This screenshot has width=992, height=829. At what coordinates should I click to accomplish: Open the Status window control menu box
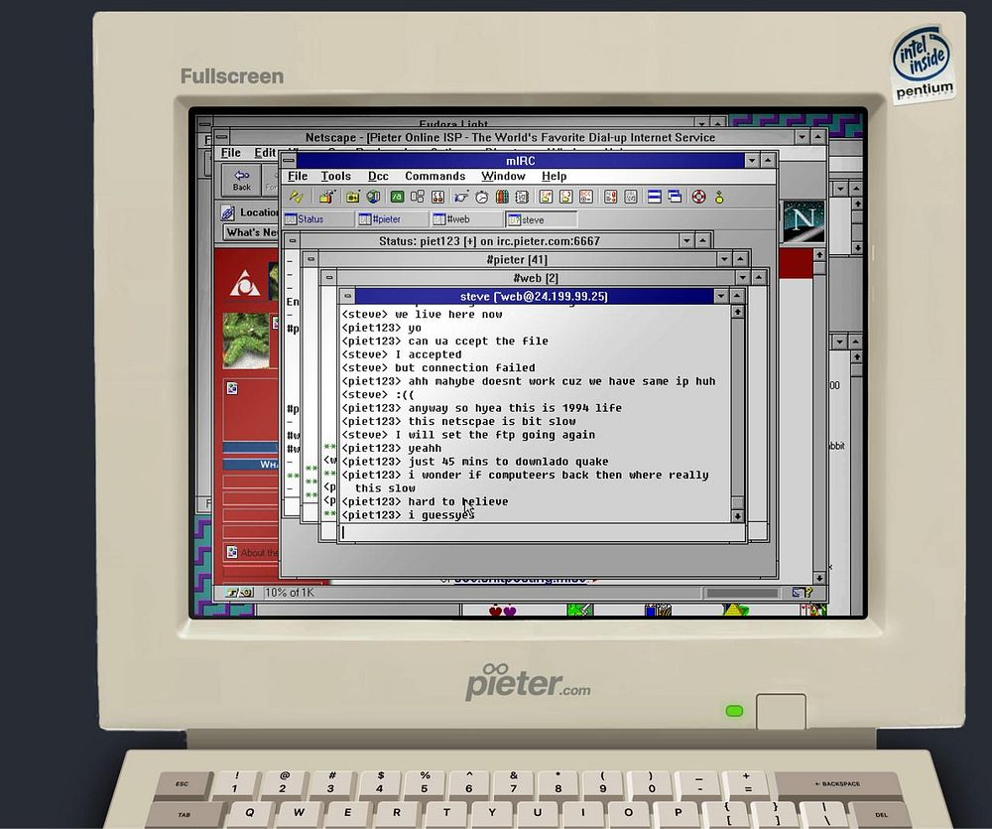coord(293,240)
